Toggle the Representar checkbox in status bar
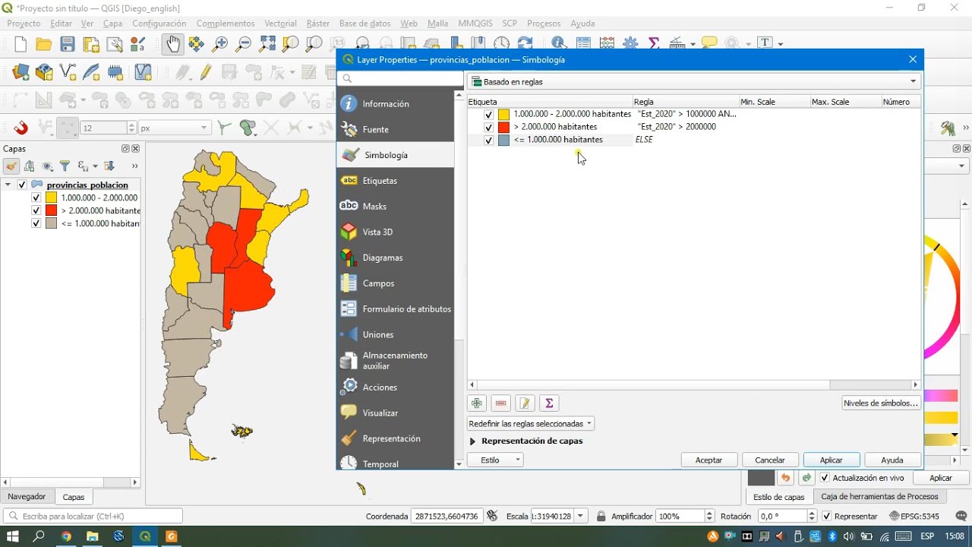 tap(827, 517)
